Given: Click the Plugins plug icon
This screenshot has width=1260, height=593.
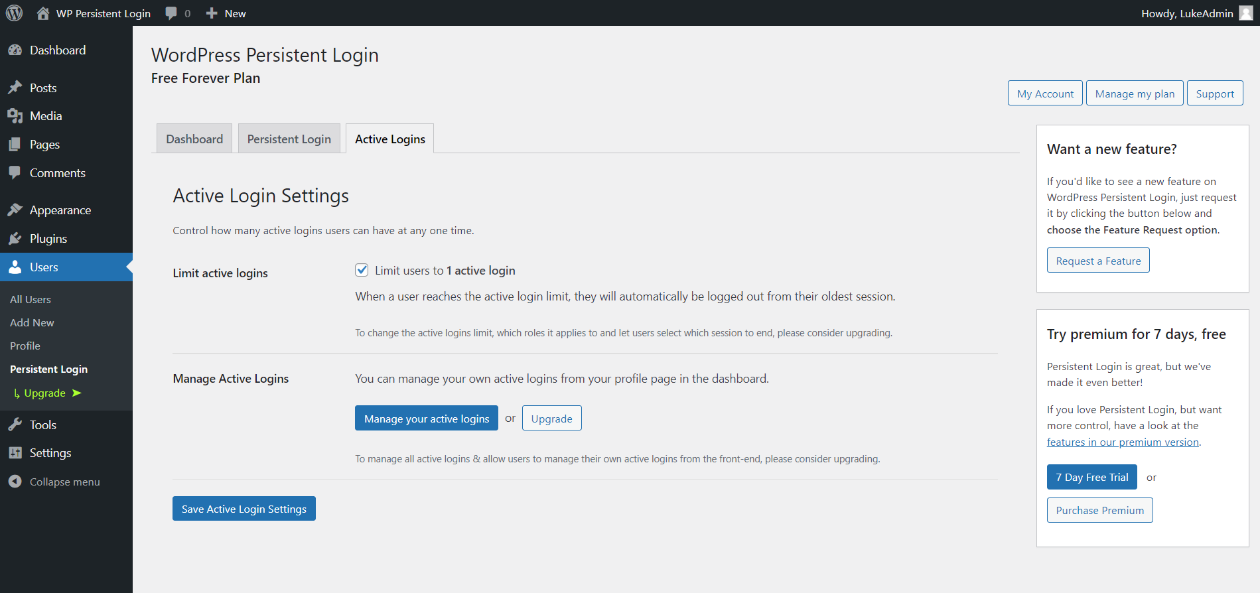Looking at the screenshot, I should (15, 239).
